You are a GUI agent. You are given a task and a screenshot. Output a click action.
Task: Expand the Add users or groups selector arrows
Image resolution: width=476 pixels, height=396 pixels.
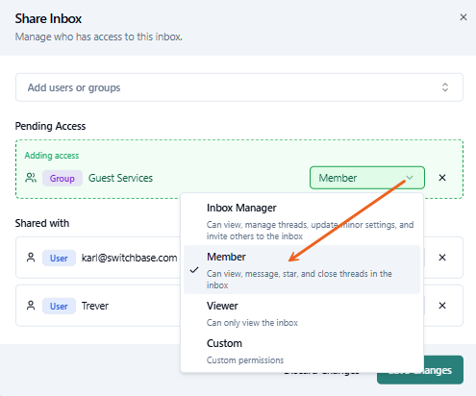pos(445,87)
